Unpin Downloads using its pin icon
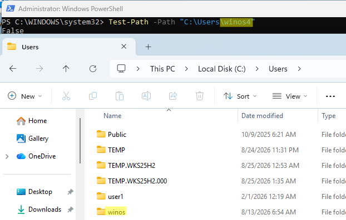The image size is (346, 220). 71,209
